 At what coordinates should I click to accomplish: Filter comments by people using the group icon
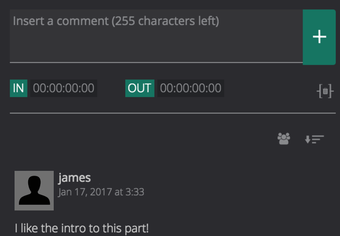(284, 139)
